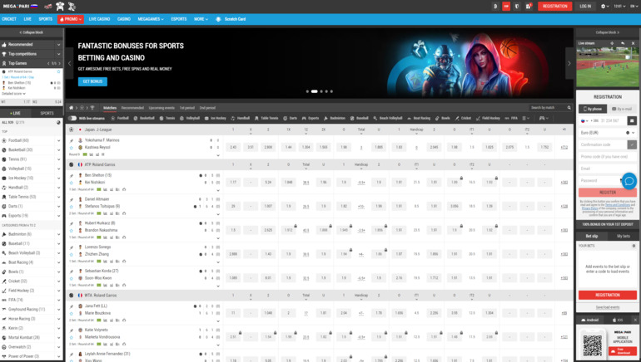Favorite the ATP Roland Garros top game star

[58, 71]
